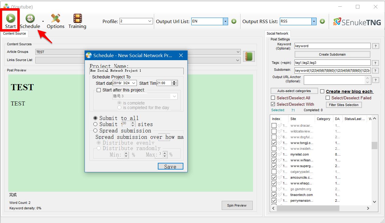This screenshot has height=223, width=385.
Task: Click Filter Sites Selection button
Action: (344, 105)
